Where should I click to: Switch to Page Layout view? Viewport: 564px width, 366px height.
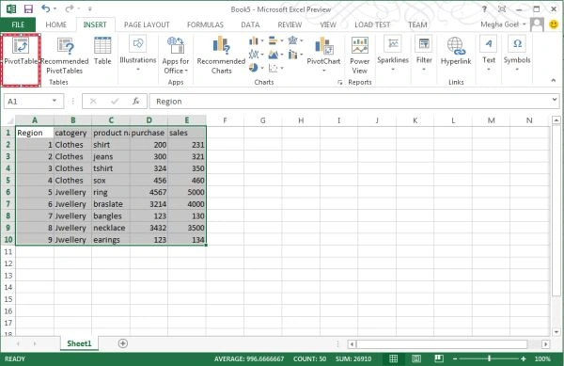point(416,358)
